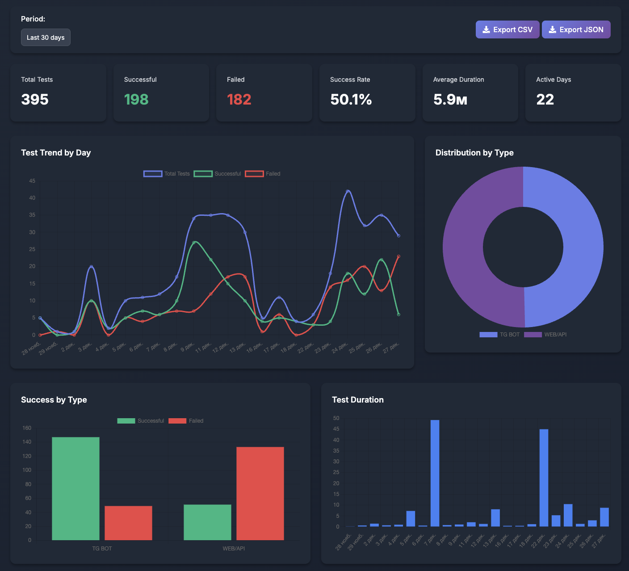Click the Export JSON button

pyautogui.click(x=576, y=29)
